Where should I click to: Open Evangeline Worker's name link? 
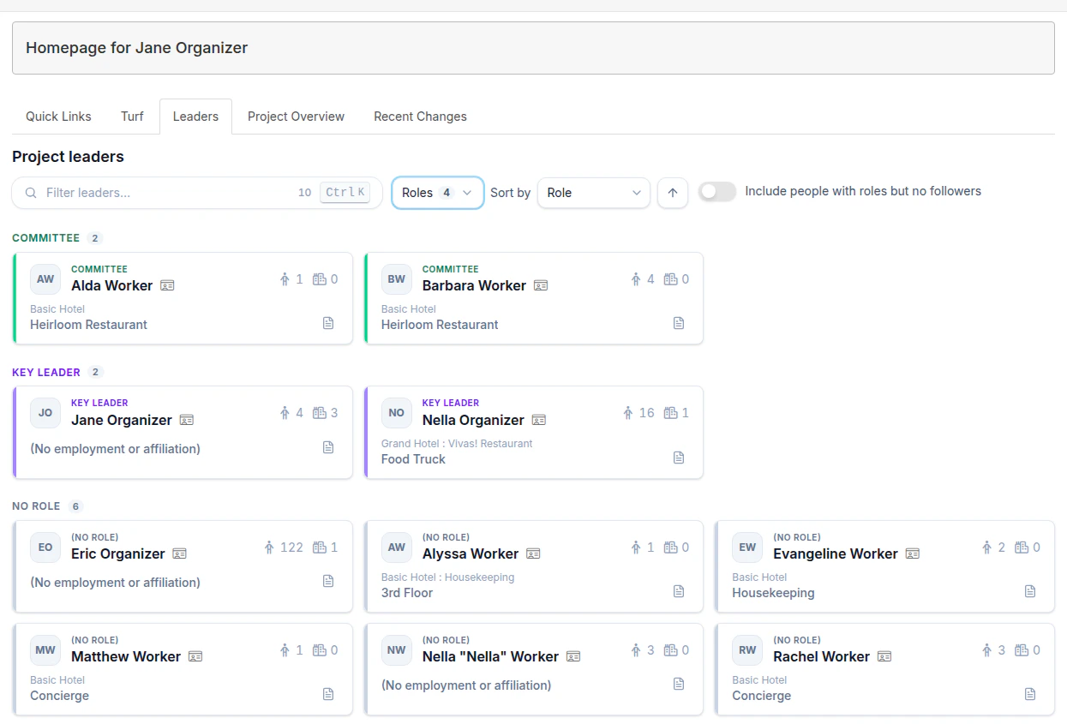coord(836,553)
